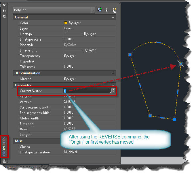The image size is (196, 177).
Task: Open Quick Select from palette header
Action: (x=114, y=10)
